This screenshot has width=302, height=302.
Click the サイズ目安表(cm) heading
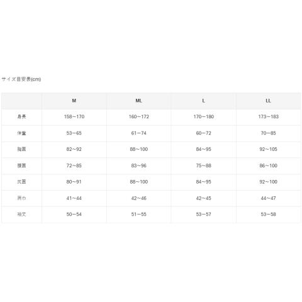pos(21,79)
